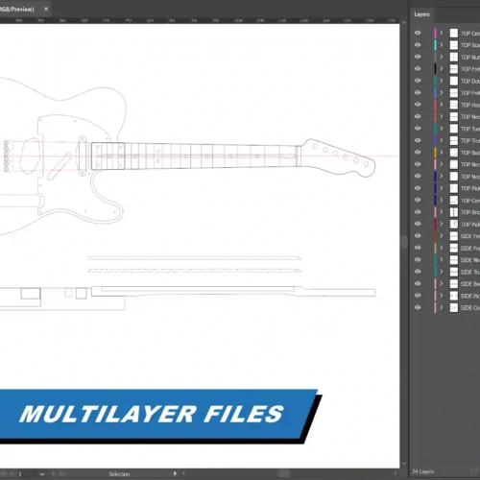Expand the TOP Bri layer

(442, 212)
